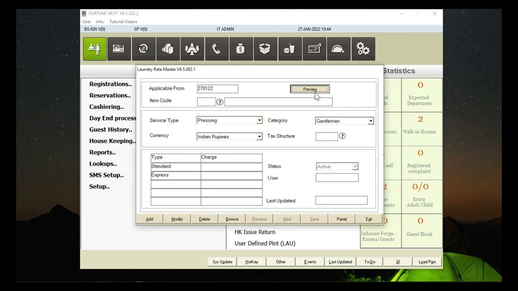Screen dimensions: 518x291
Task: Click the User text field
Action: (337, 177)
